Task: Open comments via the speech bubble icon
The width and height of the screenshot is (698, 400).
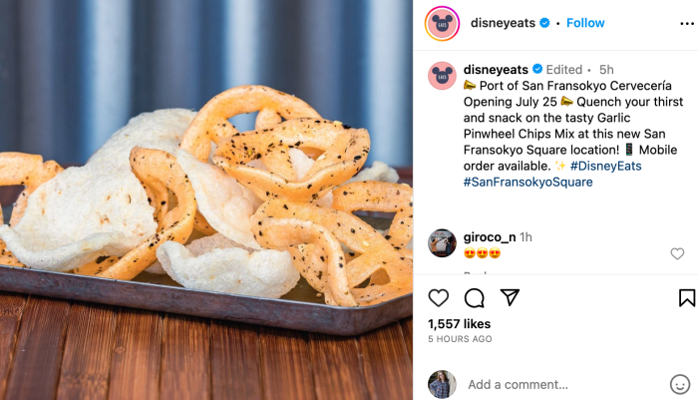Action: pos(474,298)
